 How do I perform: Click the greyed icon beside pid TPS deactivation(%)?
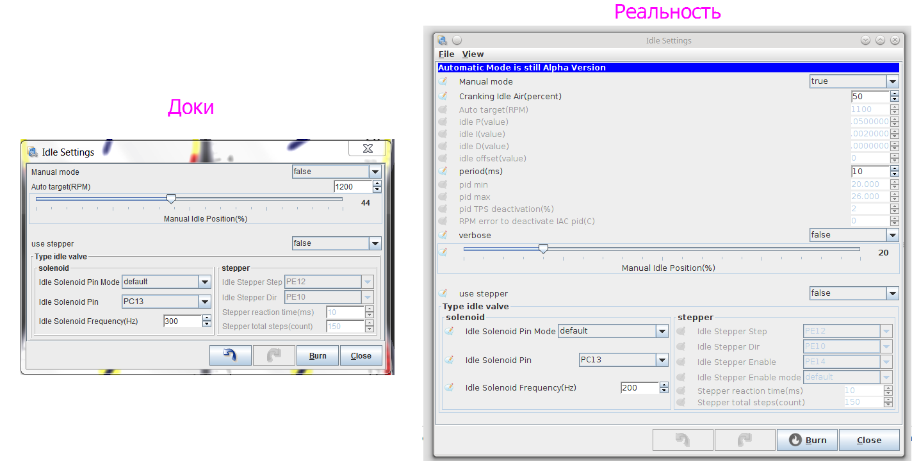click(x=443, y=209)
